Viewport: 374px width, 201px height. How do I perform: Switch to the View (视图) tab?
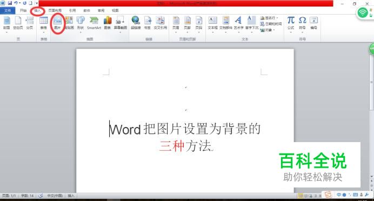tap(115, 10)
